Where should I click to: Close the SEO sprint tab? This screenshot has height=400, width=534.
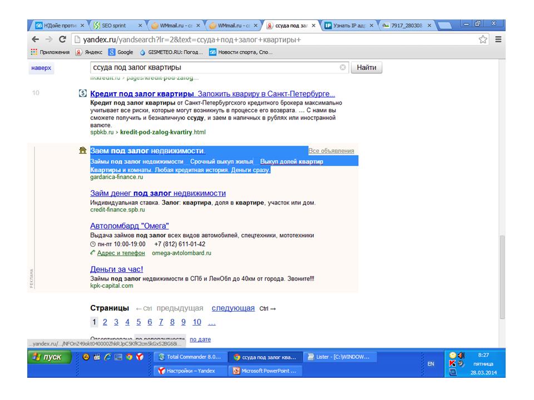[x=140, y=26]
